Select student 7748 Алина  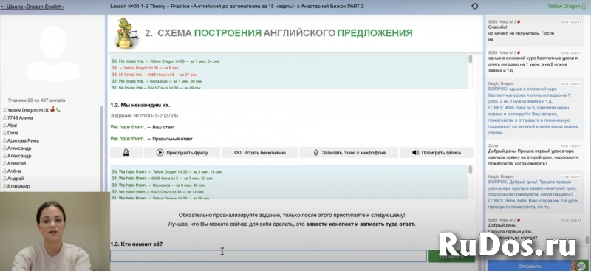pyautogui.click(x=20, y=117)
